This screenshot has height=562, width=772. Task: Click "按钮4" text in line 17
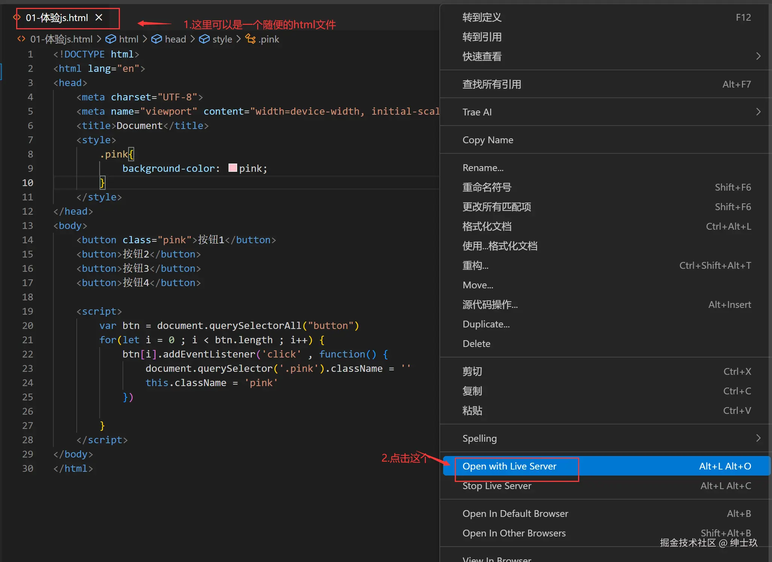136,283
